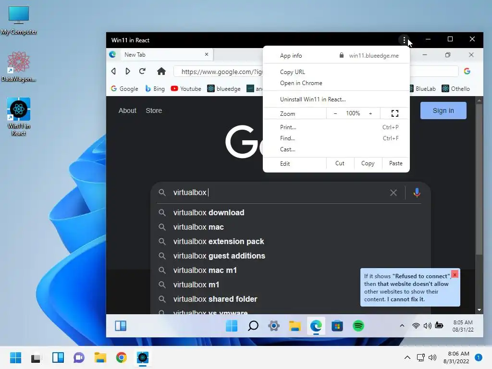
Task: Open Microsoft Store in inner taskbar
Action: (x=337, y=326)
